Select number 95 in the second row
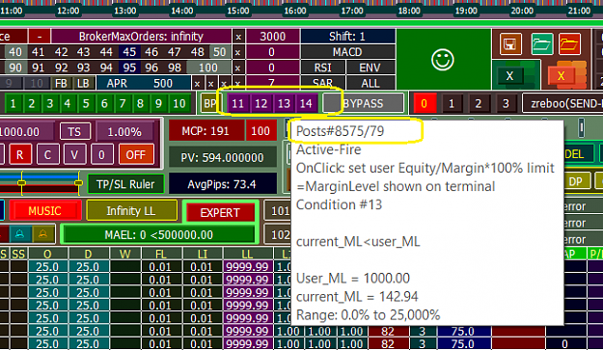The width and height of the screenshot is (603, 350). 129,68
